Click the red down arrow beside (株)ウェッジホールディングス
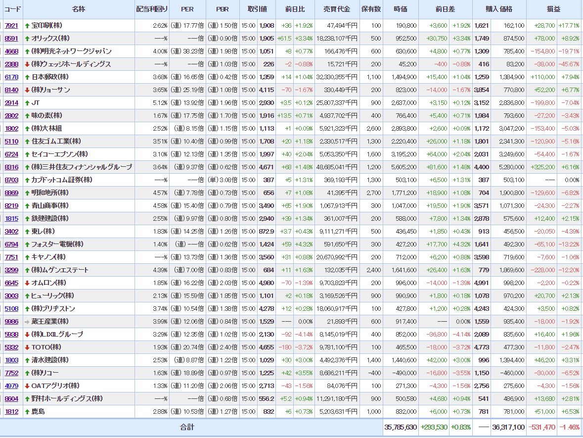 pyautogui.click(x=27, y=64)
